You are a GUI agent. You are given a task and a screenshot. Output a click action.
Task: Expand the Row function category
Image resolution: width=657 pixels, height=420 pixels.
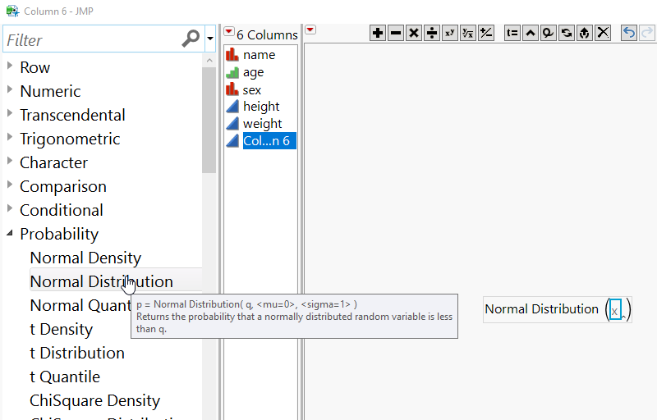[10, 66]
